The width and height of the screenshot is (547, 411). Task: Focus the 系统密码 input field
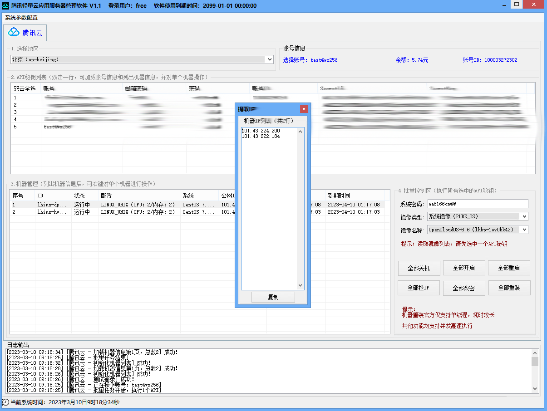click(478, 204)
